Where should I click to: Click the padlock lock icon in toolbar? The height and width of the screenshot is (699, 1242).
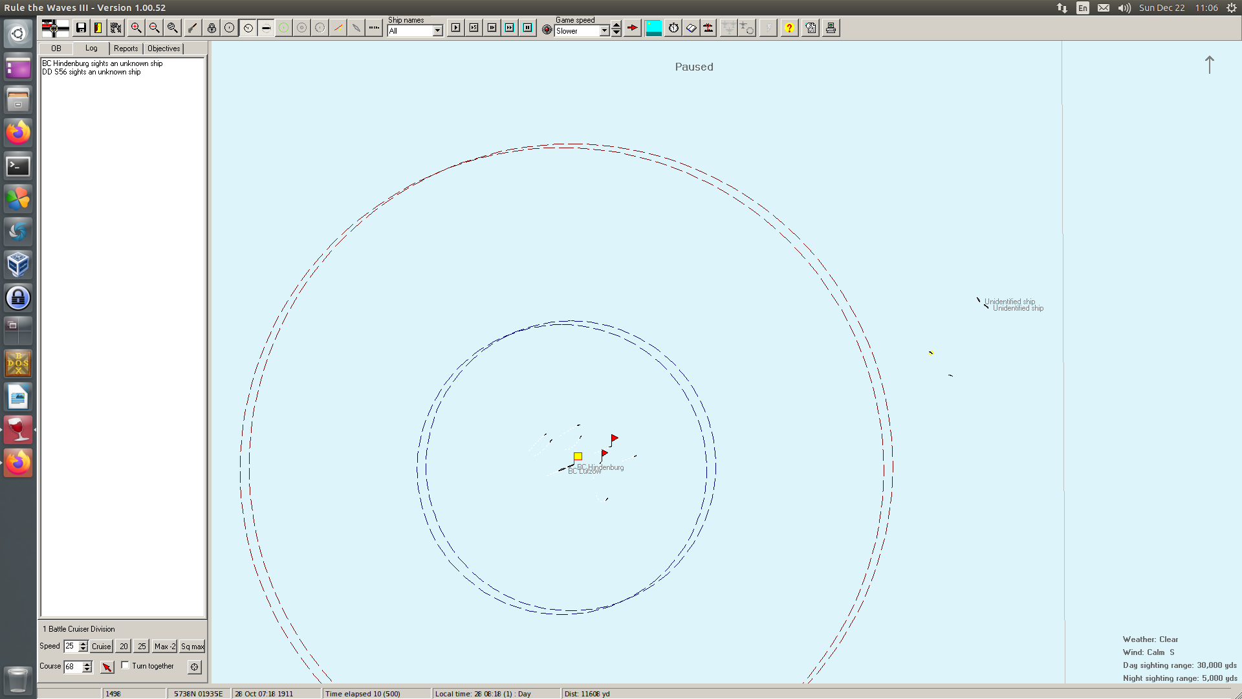(212, 28)
